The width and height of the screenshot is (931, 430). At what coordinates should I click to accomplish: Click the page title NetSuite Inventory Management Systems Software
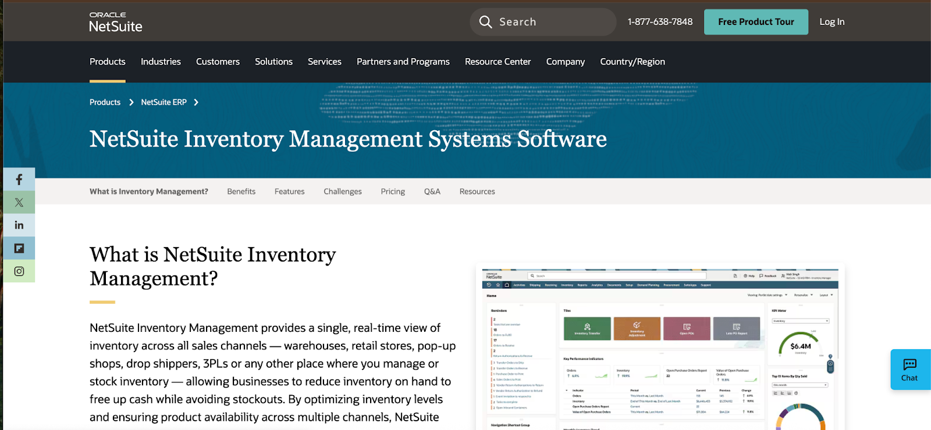point(348,139)
